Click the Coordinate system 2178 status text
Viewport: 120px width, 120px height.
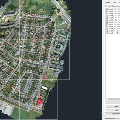click(x=112, y=118)
